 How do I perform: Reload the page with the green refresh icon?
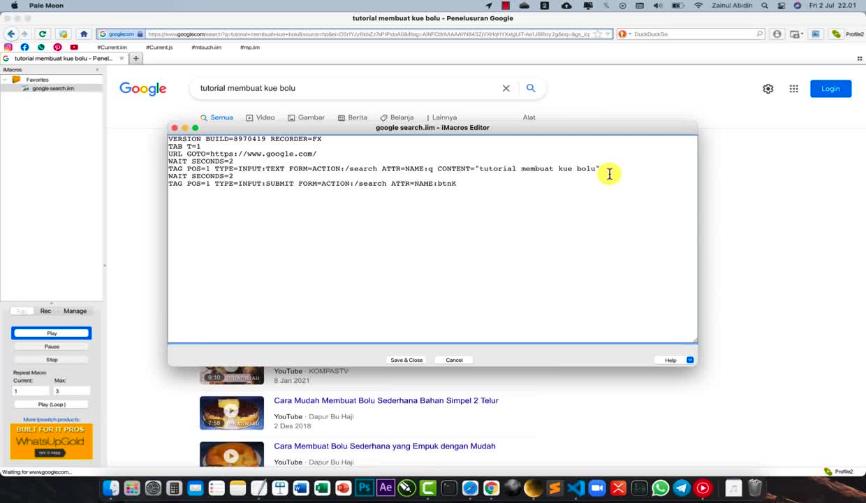[x=43, y=34]
